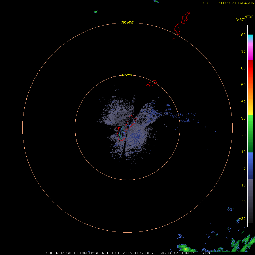Click the gray band of the color scale
This screenshot has height=255, width=255.
pos(250,201)
